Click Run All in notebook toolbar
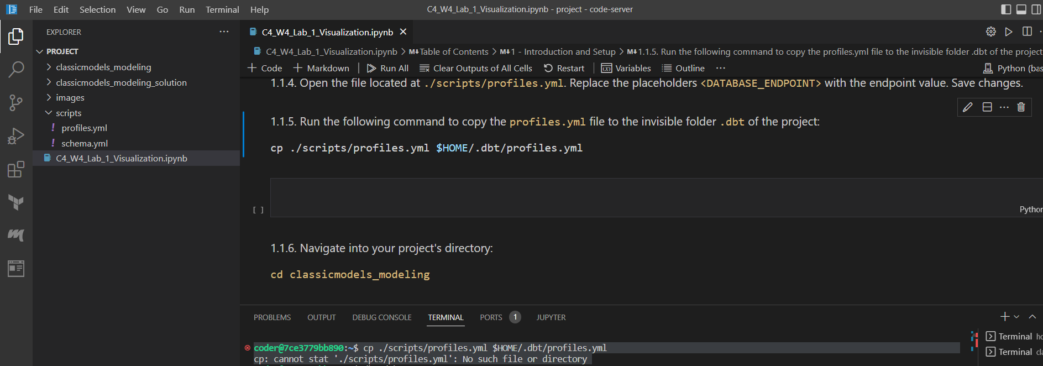Image resolution: width=1043 pixels, height=366 pixels. (x=387, y=68)
